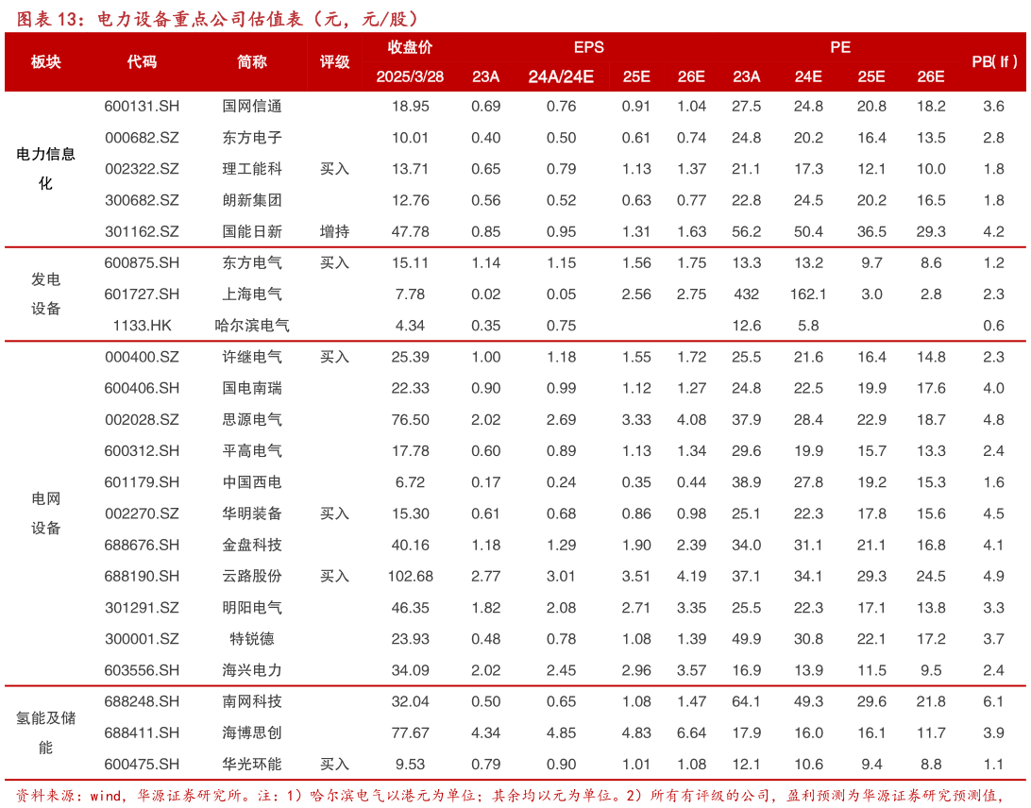Select the "电力信息化" sector label
This screenshot has width=1031, height=808.
pyautogui.click(x=46, y=168)
